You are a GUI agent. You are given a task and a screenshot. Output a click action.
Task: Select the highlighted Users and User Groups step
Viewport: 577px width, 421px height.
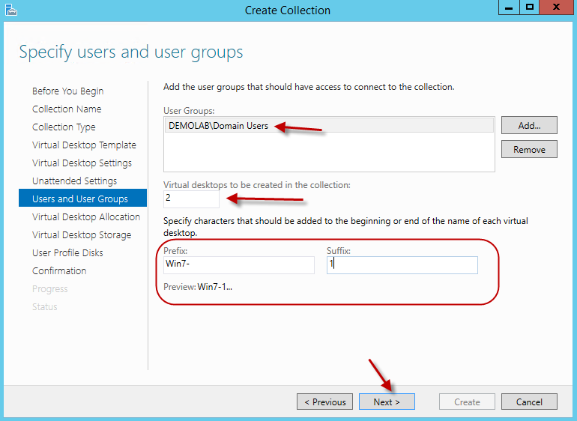point(80,199)
